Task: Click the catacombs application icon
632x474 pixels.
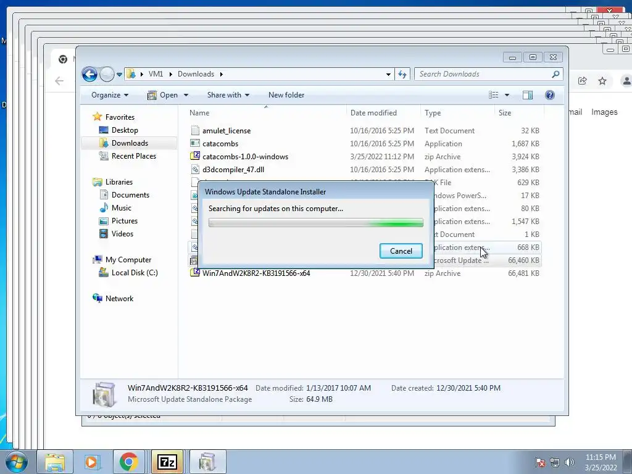Action: click(195, 143)
